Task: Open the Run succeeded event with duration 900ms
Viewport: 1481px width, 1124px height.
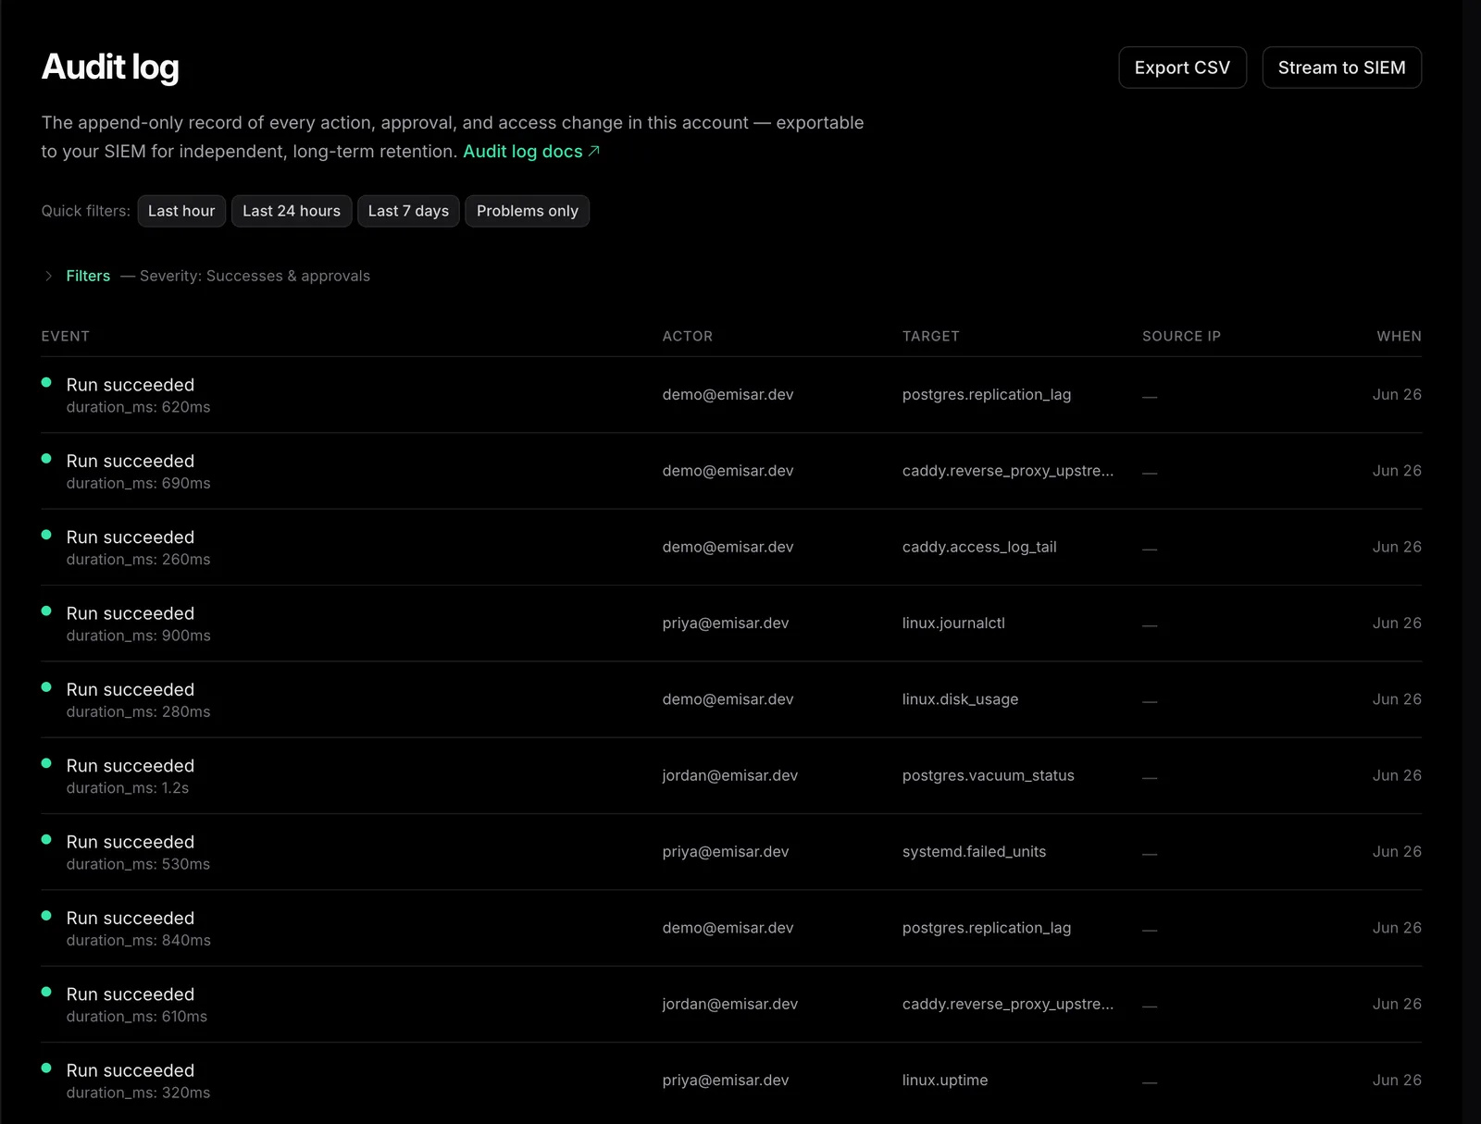Action: [731, 624]
